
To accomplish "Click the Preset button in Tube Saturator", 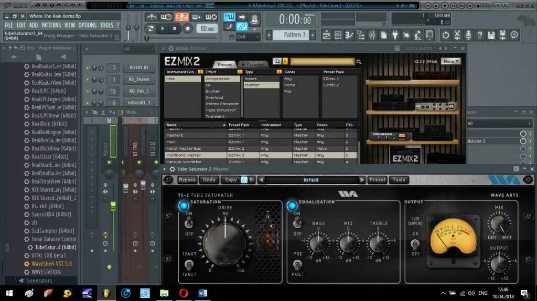I will [378, 180].
